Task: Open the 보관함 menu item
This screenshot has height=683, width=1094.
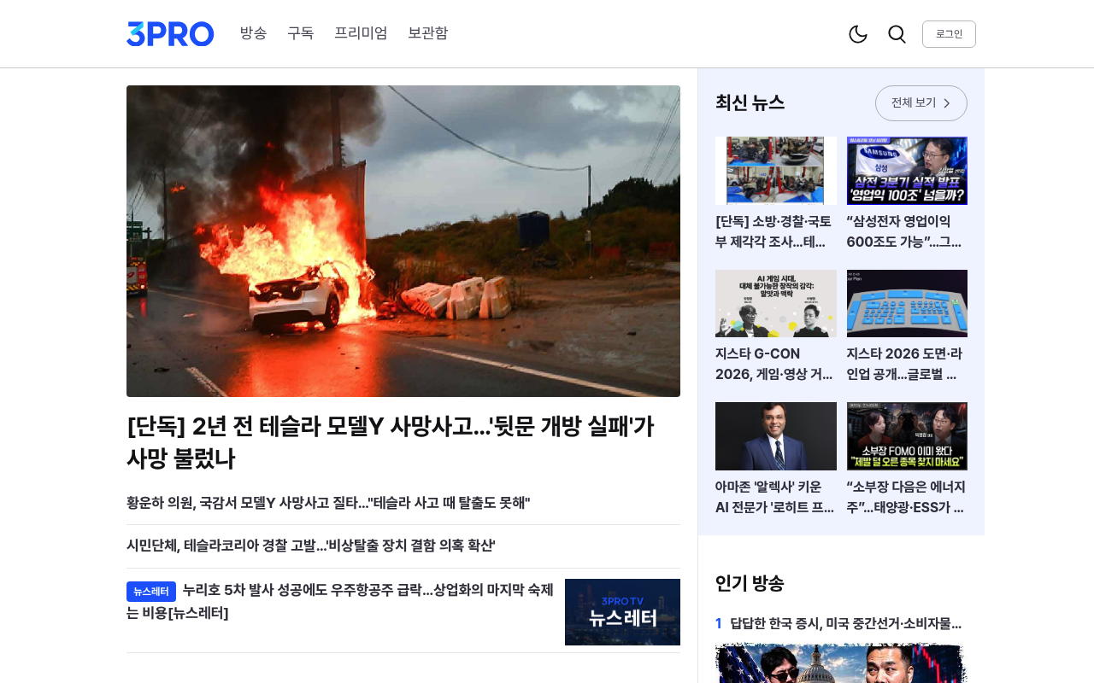Action: pos(427,33)
